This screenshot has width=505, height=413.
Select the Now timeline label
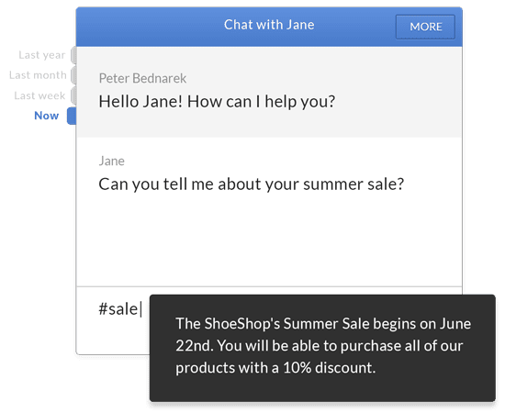pyautogui.click(x=47, y=116)
